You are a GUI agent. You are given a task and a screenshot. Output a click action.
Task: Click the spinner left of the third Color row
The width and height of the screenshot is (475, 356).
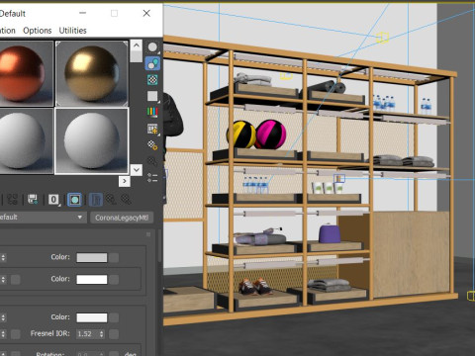[3, 317]
